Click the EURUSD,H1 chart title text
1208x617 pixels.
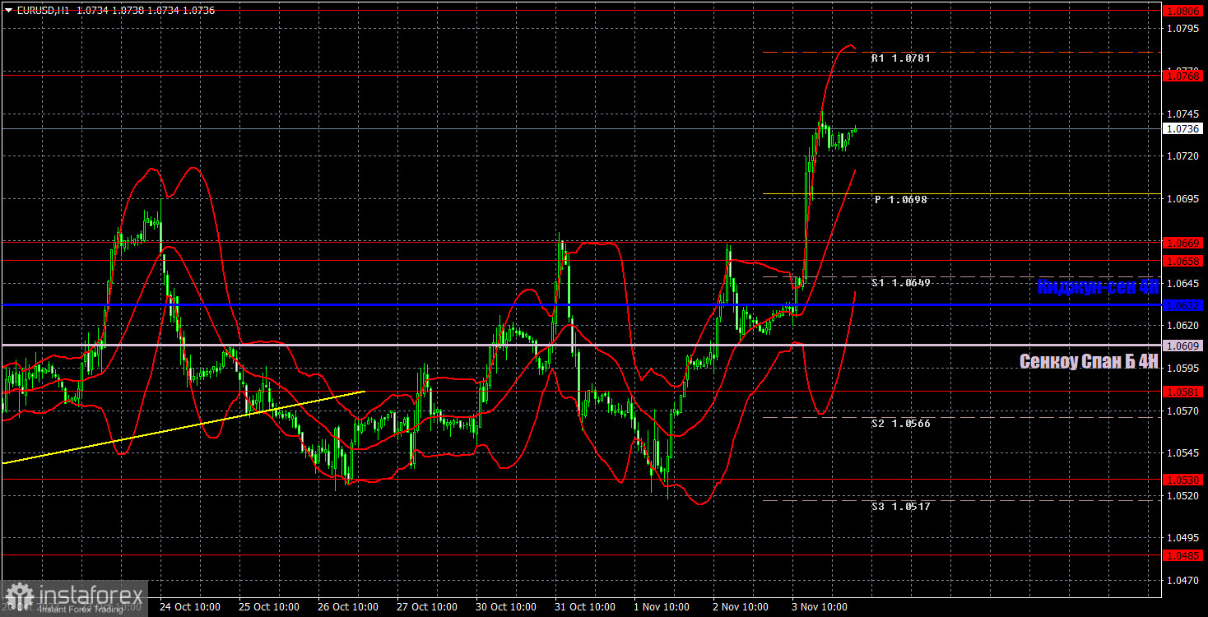pos(42,10)
